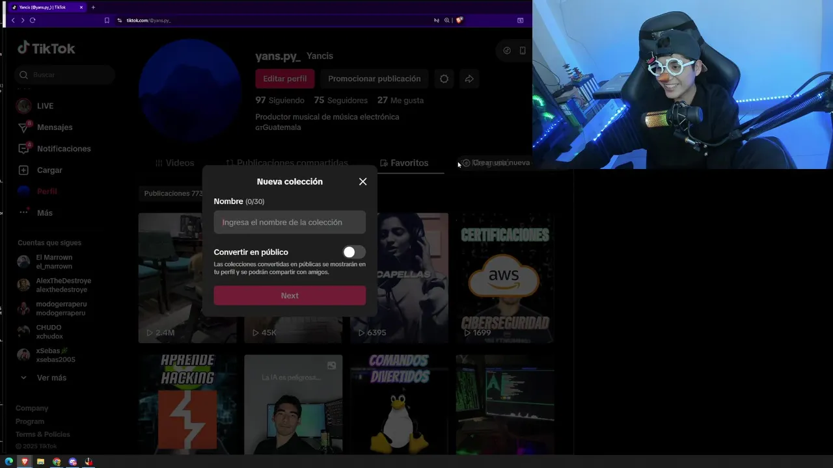Click the Next button
Viewport: 833px width, 468px height.
[x=290, y=296]
